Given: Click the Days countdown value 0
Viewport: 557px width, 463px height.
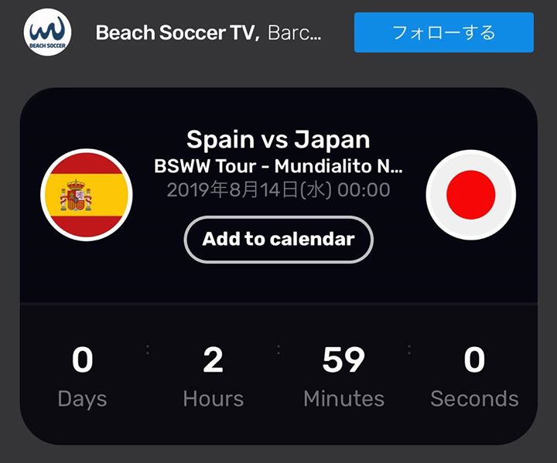Looking at the screenshot, I should (x=83, y=360).
